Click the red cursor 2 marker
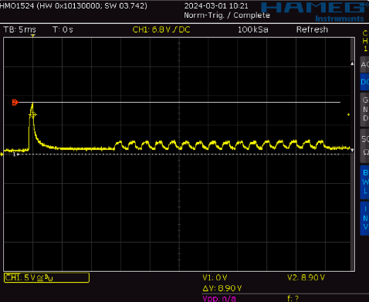 [x=15, y=102]
